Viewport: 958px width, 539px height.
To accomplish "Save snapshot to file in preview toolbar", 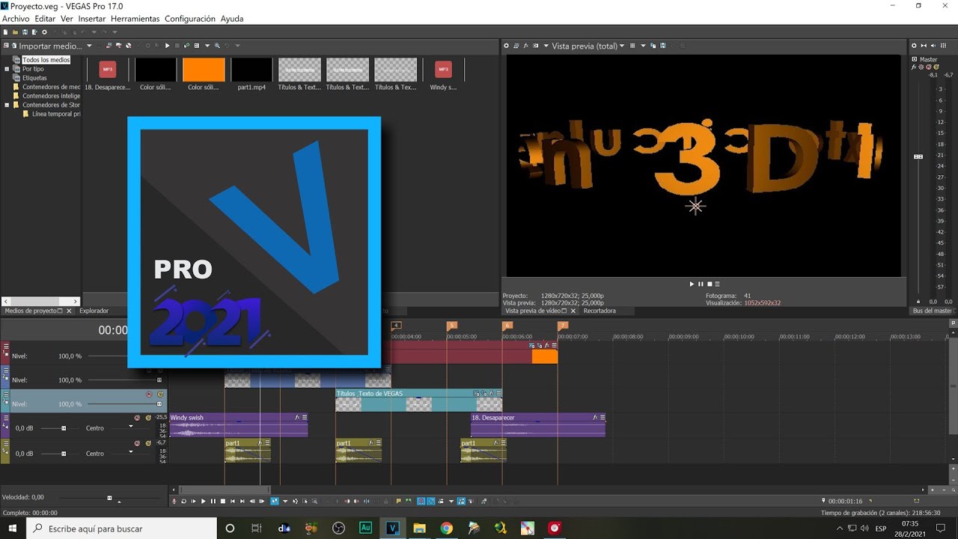I will 663,46.
